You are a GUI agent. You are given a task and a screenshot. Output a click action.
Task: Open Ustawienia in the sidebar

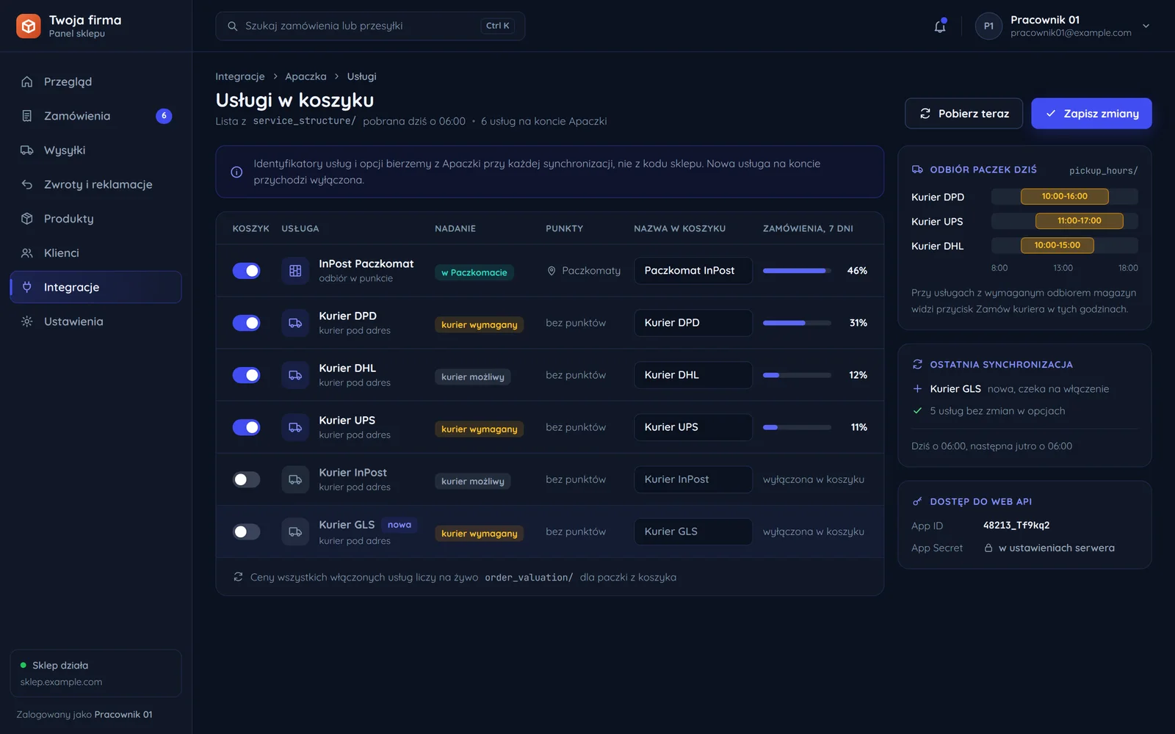(x=95, y=321)
